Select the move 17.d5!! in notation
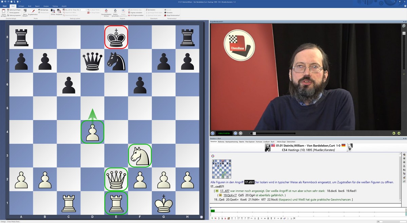The height and width of the screenshot is (223, 407). click(x=249, y=182)
